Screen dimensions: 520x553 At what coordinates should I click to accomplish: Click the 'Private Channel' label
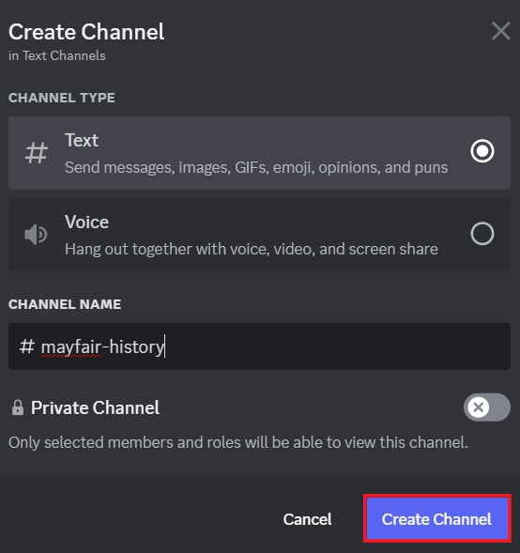pyautogui.click(x=95, y=407)
